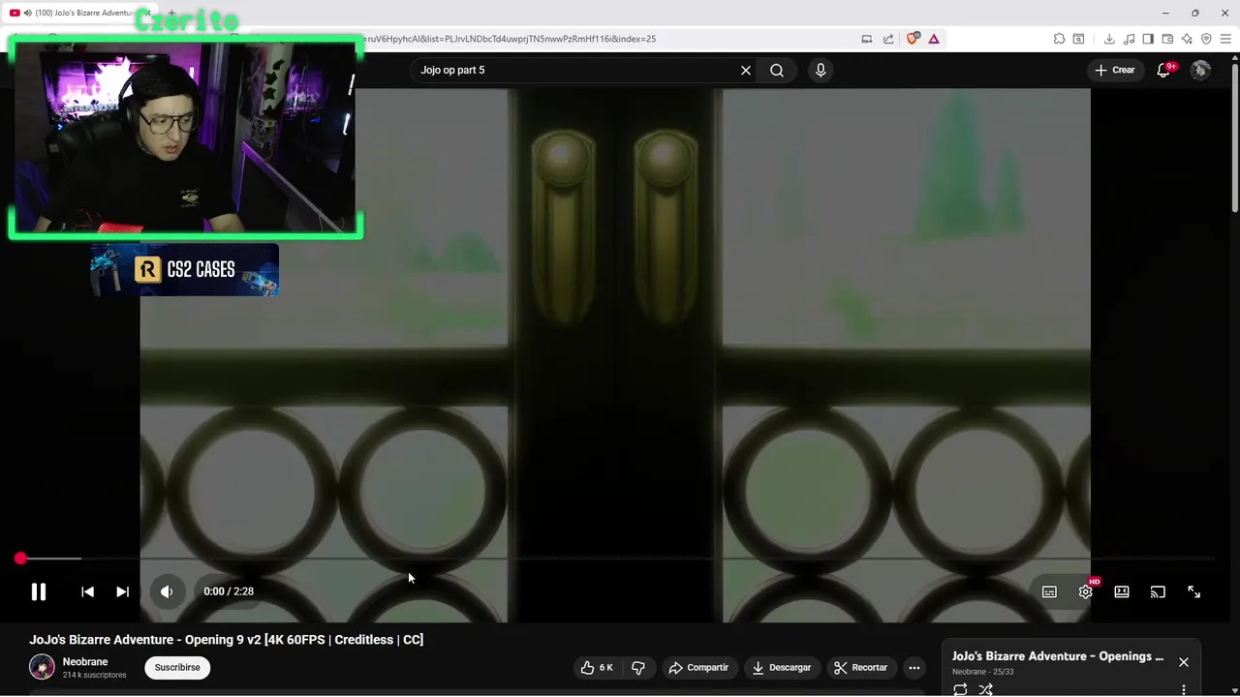Open the account avatar menu
Image resolution: width=1240 pixels, height=697 pixels.
(1200, 70)
